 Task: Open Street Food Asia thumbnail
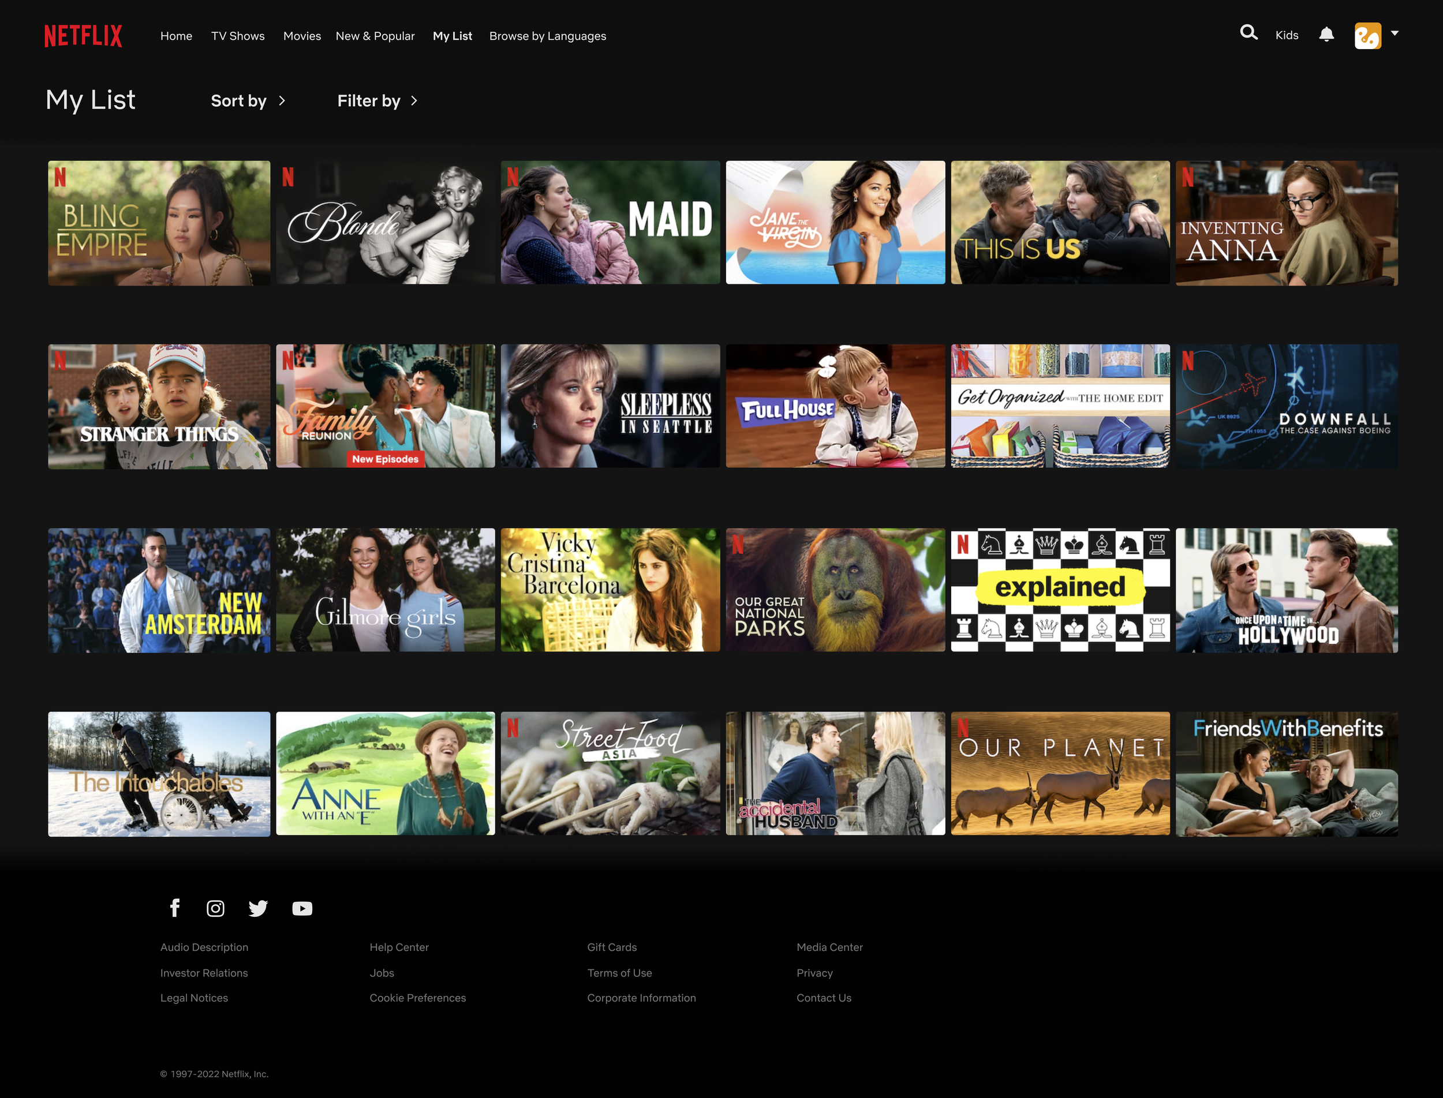[x=610, y=774]
